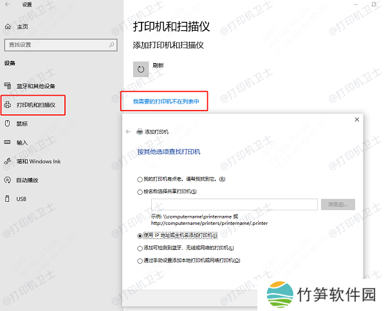Click the 自动播放 autoplay icon

point(8,180)
